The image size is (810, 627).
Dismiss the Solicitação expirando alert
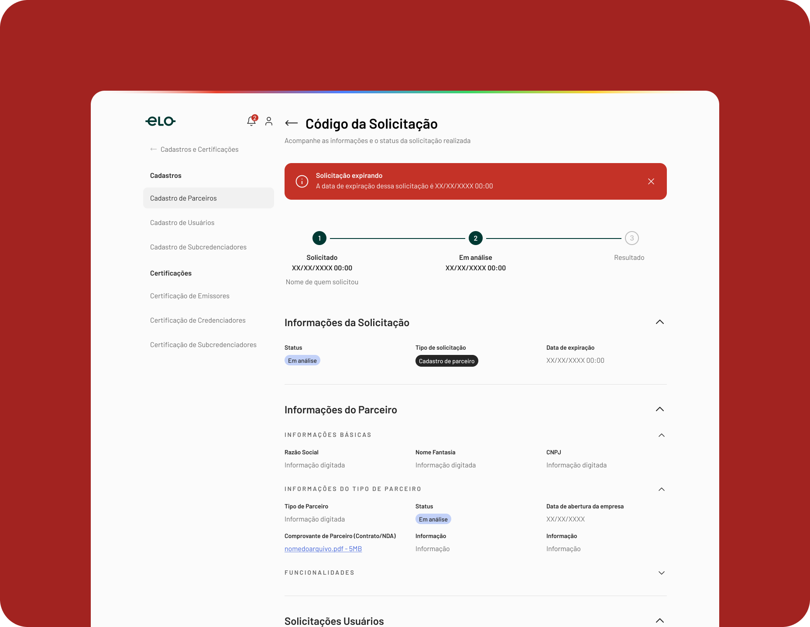(x=651, y=181)
